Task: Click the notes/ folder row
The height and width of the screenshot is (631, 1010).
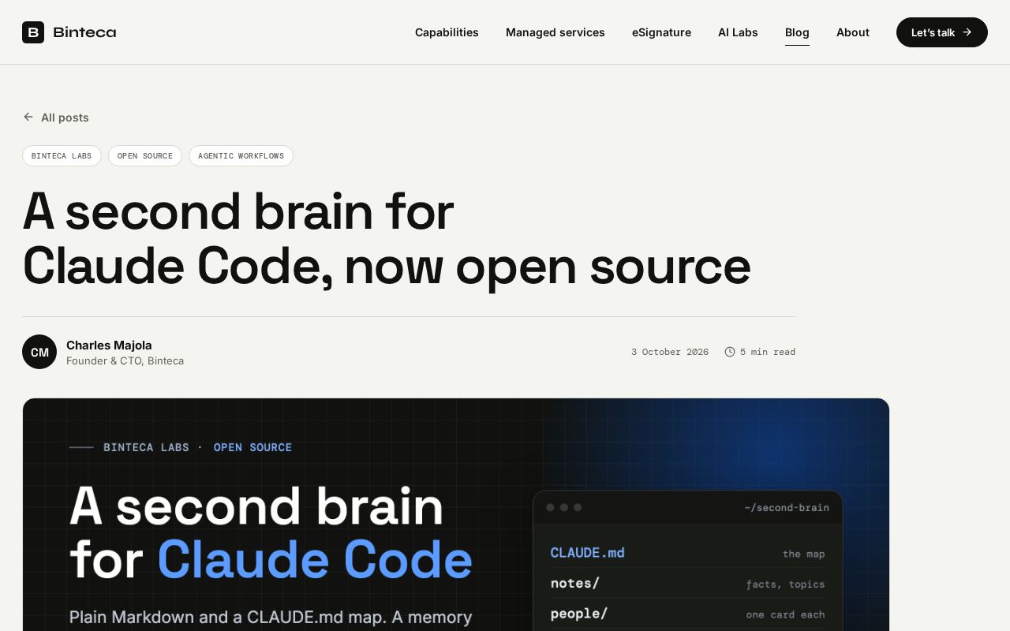Action: (x=687, y=584)
